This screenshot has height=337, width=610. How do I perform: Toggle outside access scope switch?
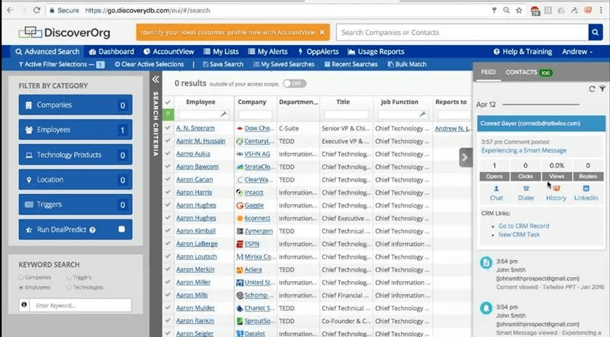(295, 84)
